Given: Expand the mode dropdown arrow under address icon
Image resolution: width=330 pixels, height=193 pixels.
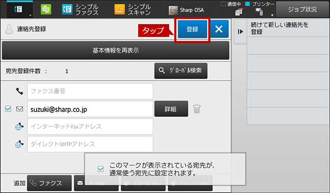Looking at the screenshot, I should click(x=30, y=16).
